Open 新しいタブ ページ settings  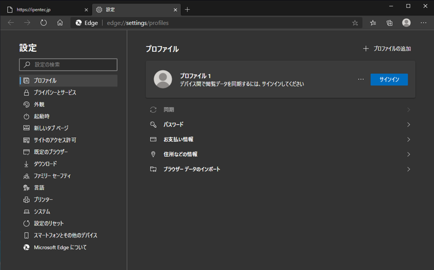(68, 128)
